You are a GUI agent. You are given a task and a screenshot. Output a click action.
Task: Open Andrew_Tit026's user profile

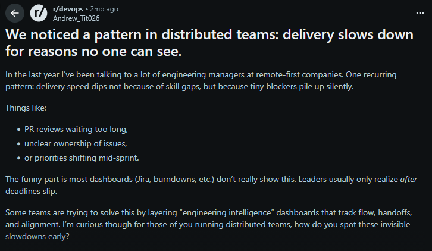pos(77,17)
